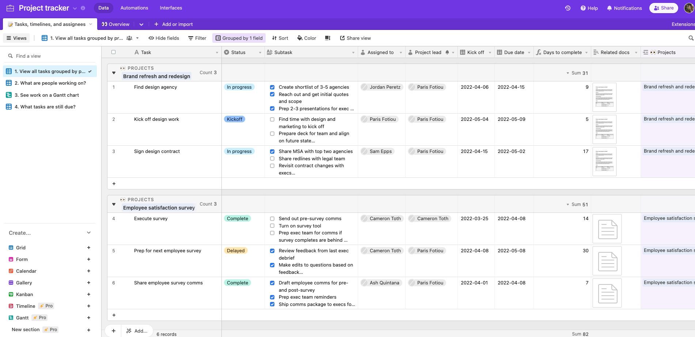
Task: Switch to the Automations tab
Action: point(134,8)
